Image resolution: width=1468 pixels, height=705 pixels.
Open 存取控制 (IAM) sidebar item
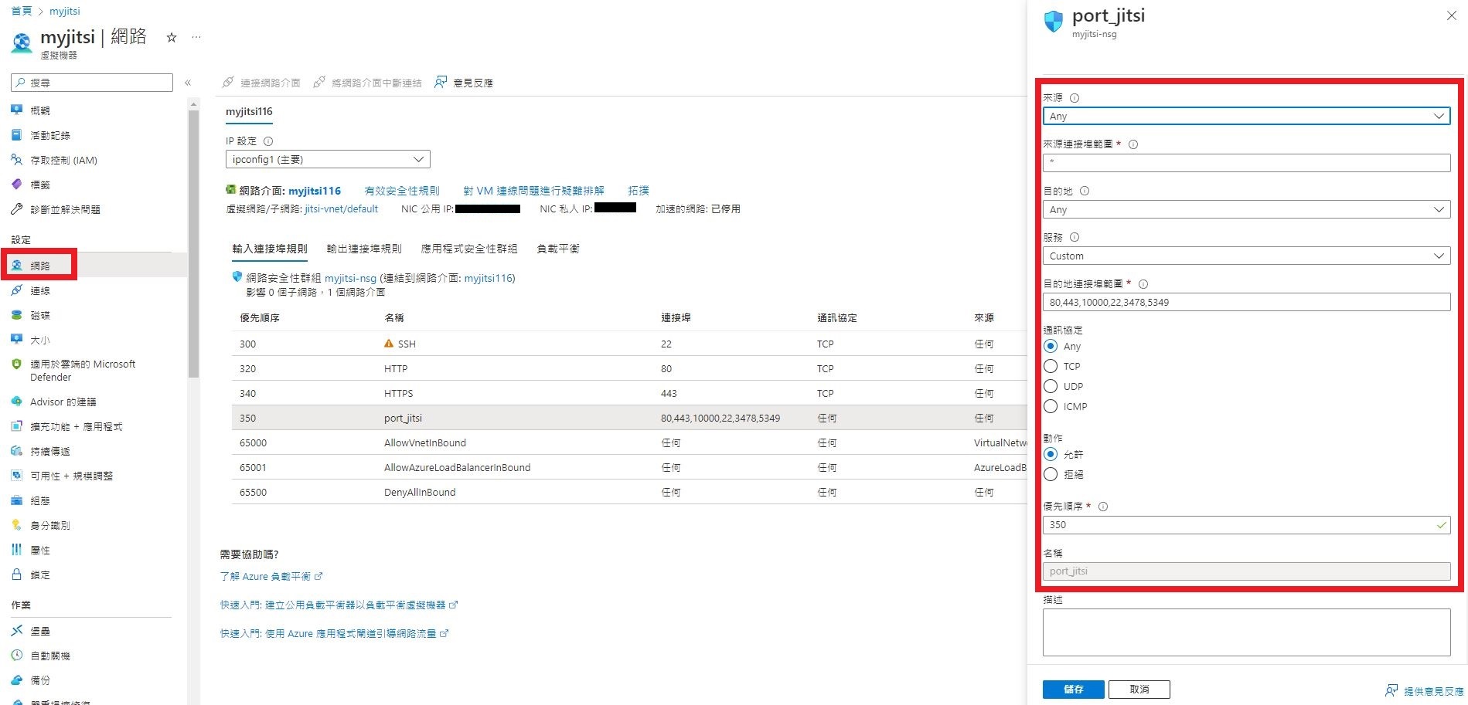63,160
